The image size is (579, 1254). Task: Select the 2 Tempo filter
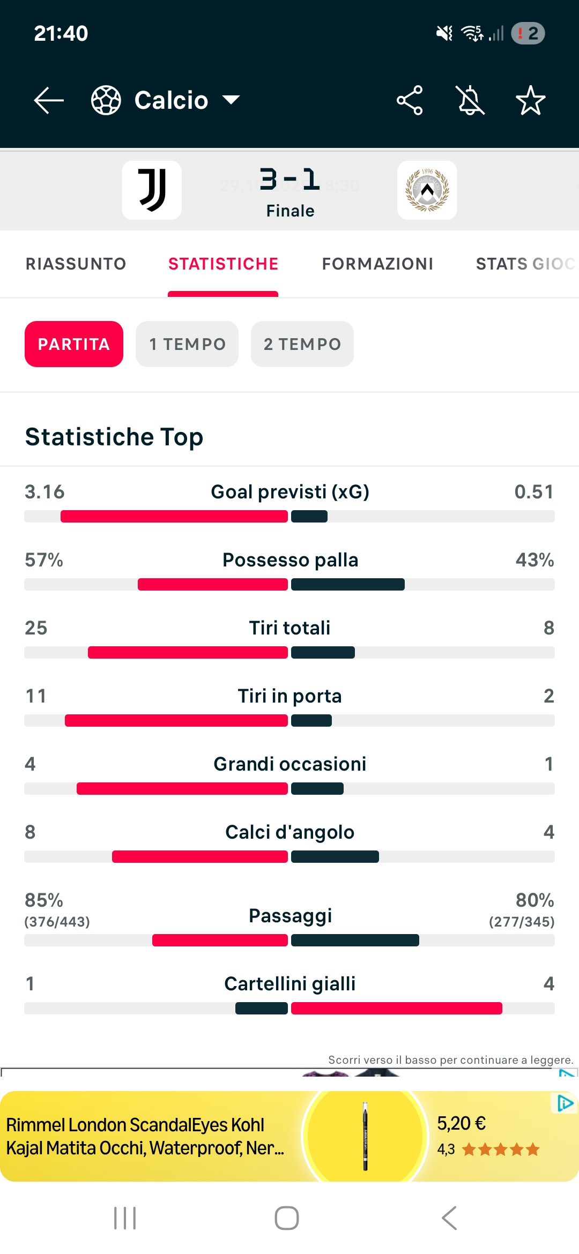click(302, 344)
